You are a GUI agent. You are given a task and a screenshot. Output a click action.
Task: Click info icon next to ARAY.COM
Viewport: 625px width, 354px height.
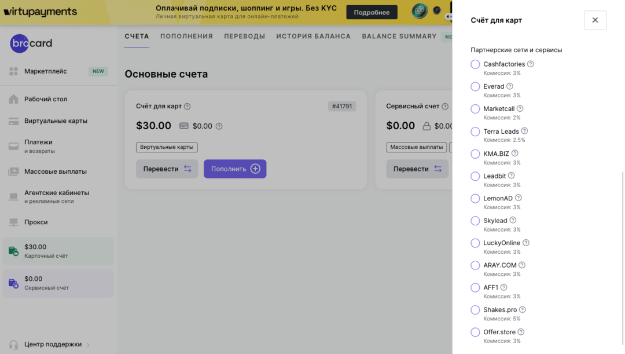522,265
